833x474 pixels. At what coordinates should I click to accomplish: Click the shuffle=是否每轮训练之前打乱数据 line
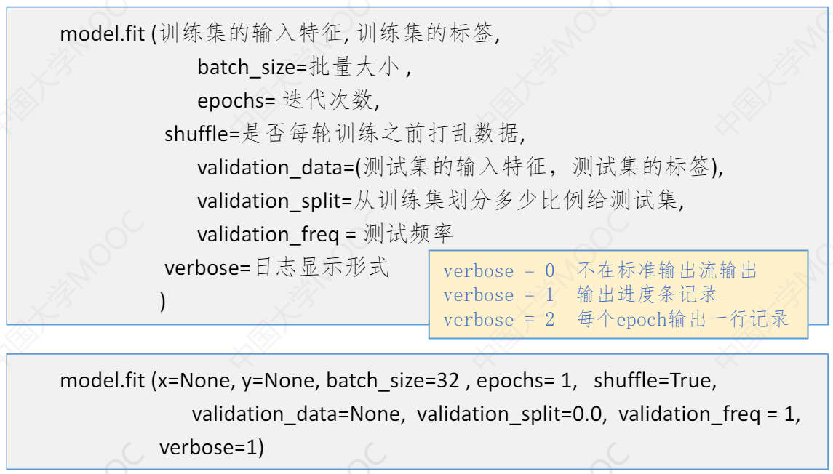coord(345,134)
